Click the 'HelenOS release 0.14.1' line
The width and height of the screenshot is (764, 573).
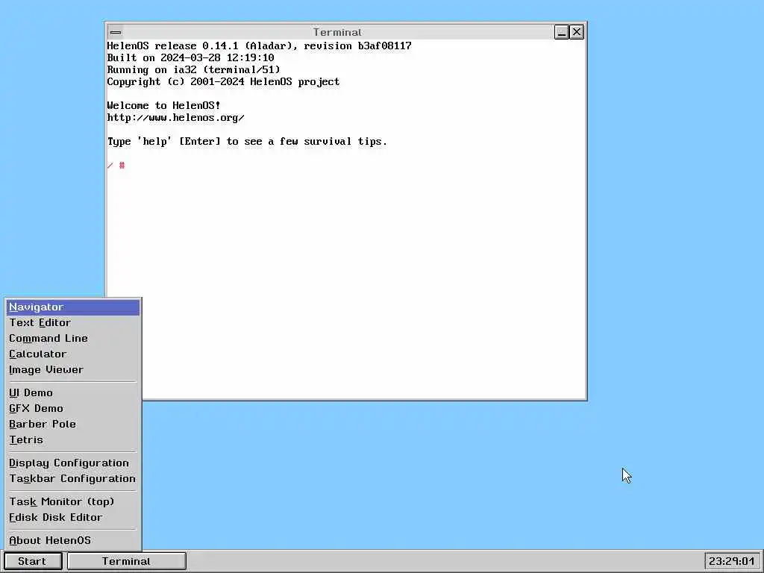[x=259, y=46]
